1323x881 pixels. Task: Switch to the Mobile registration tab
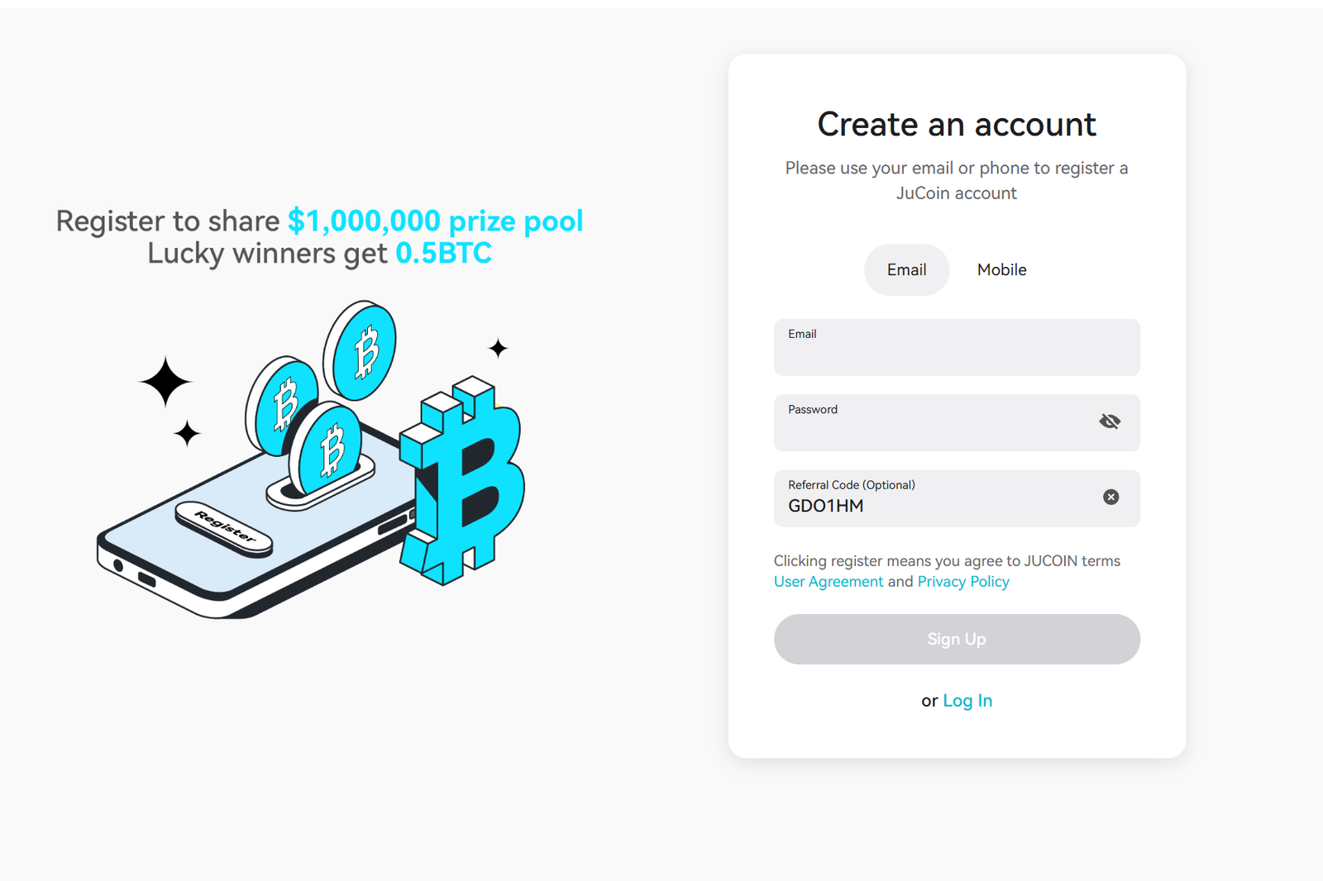(x=1001, y=269)
